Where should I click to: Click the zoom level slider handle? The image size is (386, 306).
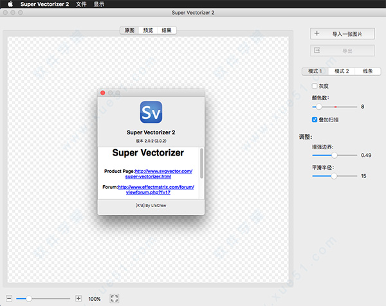tap(29, 299)
